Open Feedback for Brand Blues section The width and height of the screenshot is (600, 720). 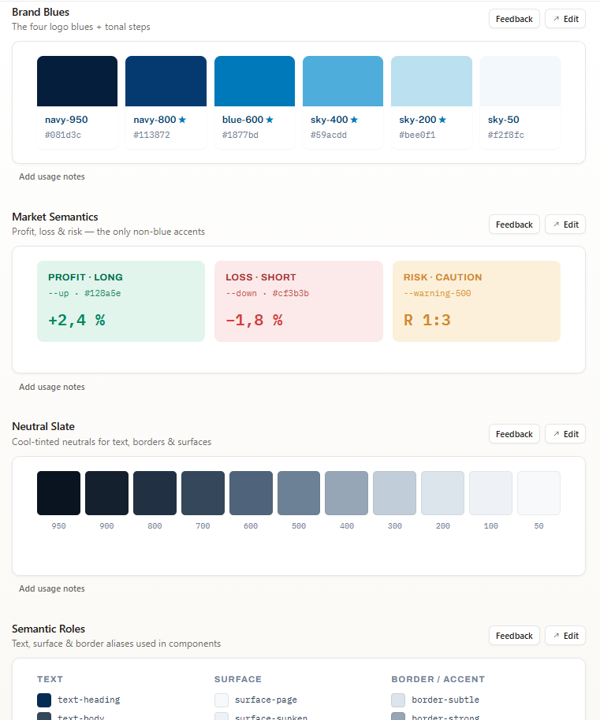coord(514,19)
